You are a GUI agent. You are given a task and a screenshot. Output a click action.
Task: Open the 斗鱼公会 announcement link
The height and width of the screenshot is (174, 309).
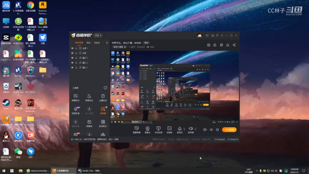coord(95,139)
